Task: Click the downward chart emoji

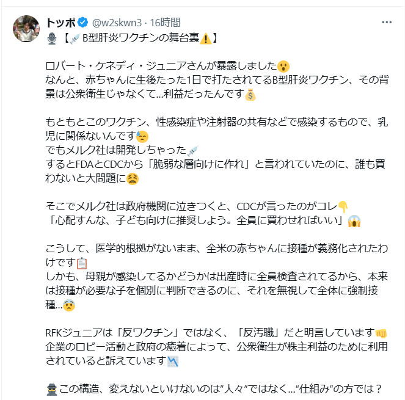Action: click(172, 361)
